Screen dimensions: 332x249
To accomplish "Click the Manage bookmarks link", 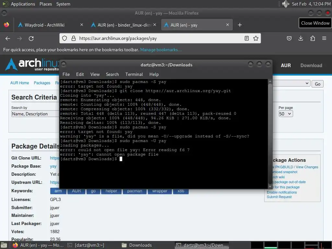I will [x=161, y=50].
